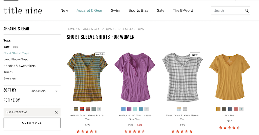Open the New menu

click(64, 10)
